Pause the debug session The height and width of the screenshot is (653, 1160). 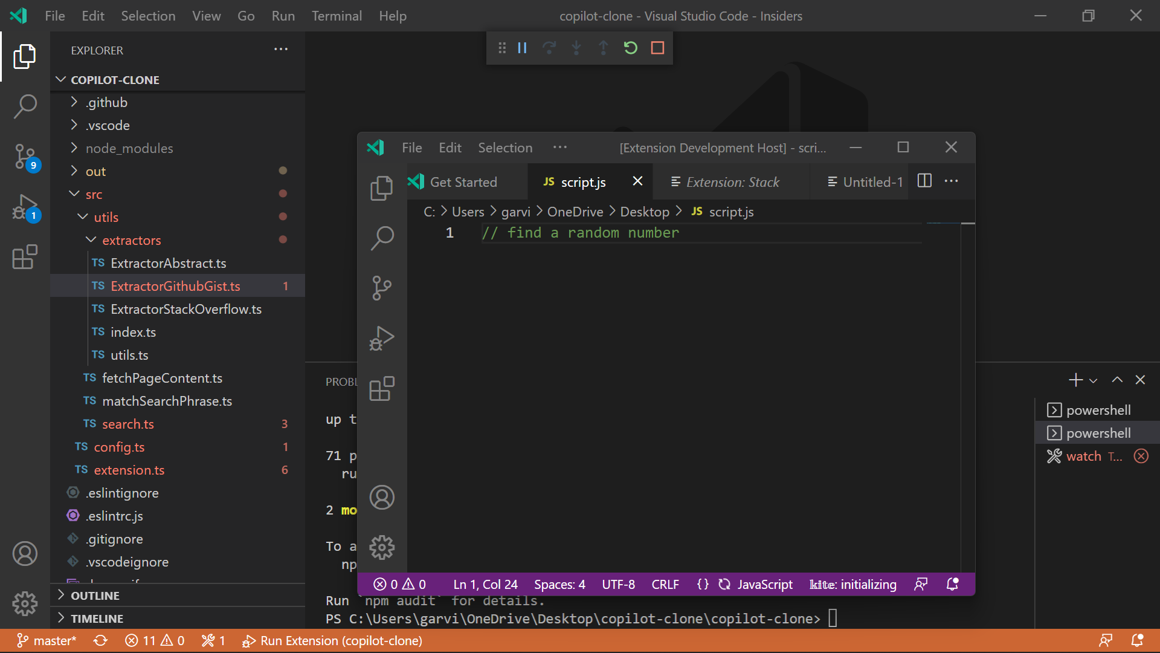tap(522, 48)
